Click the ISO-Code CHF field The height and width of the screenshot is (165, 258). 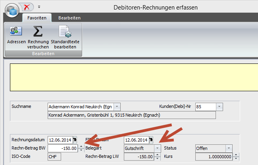pyautogui.click(x=54, y=157)
